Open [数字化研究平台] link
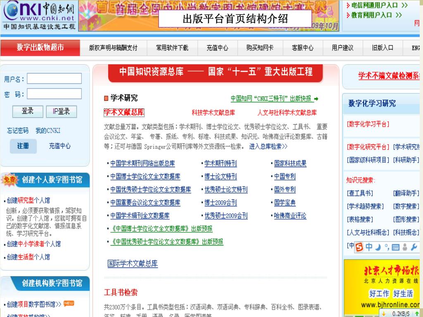423x317 pixels. point(368,147)
